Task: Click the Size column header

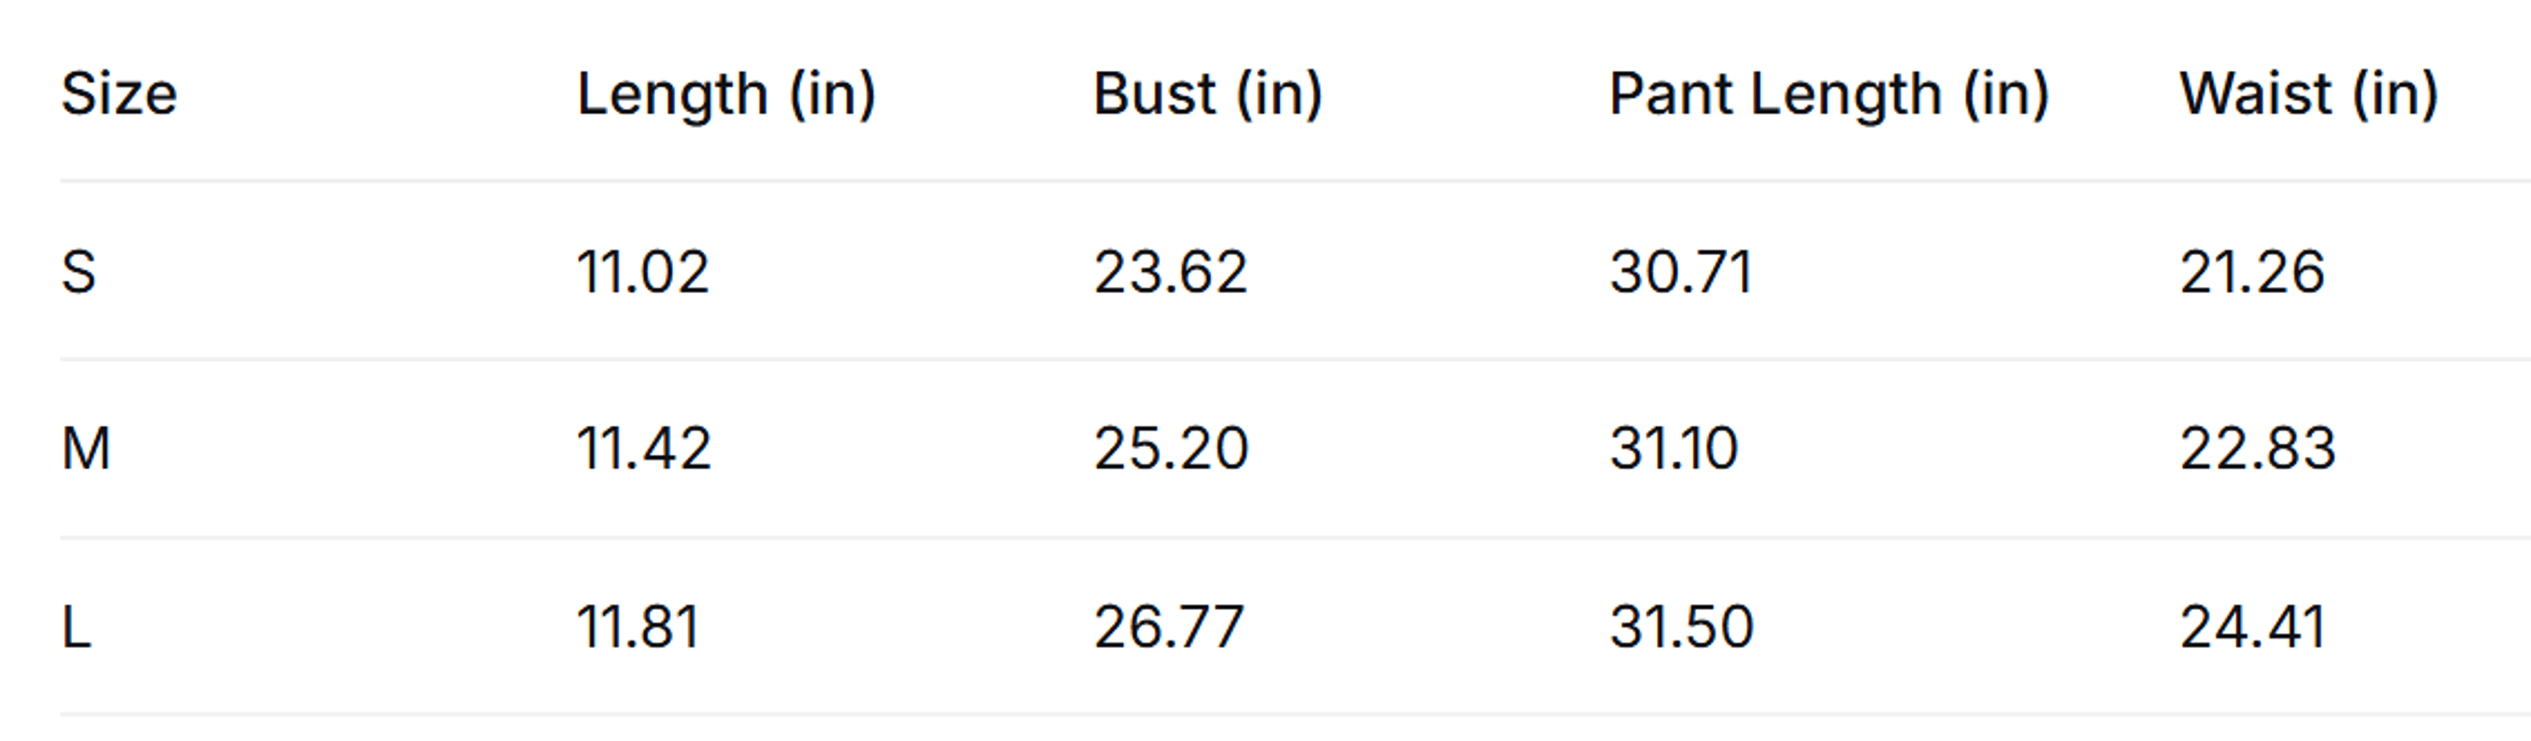Action: click(x=119, y=94)
